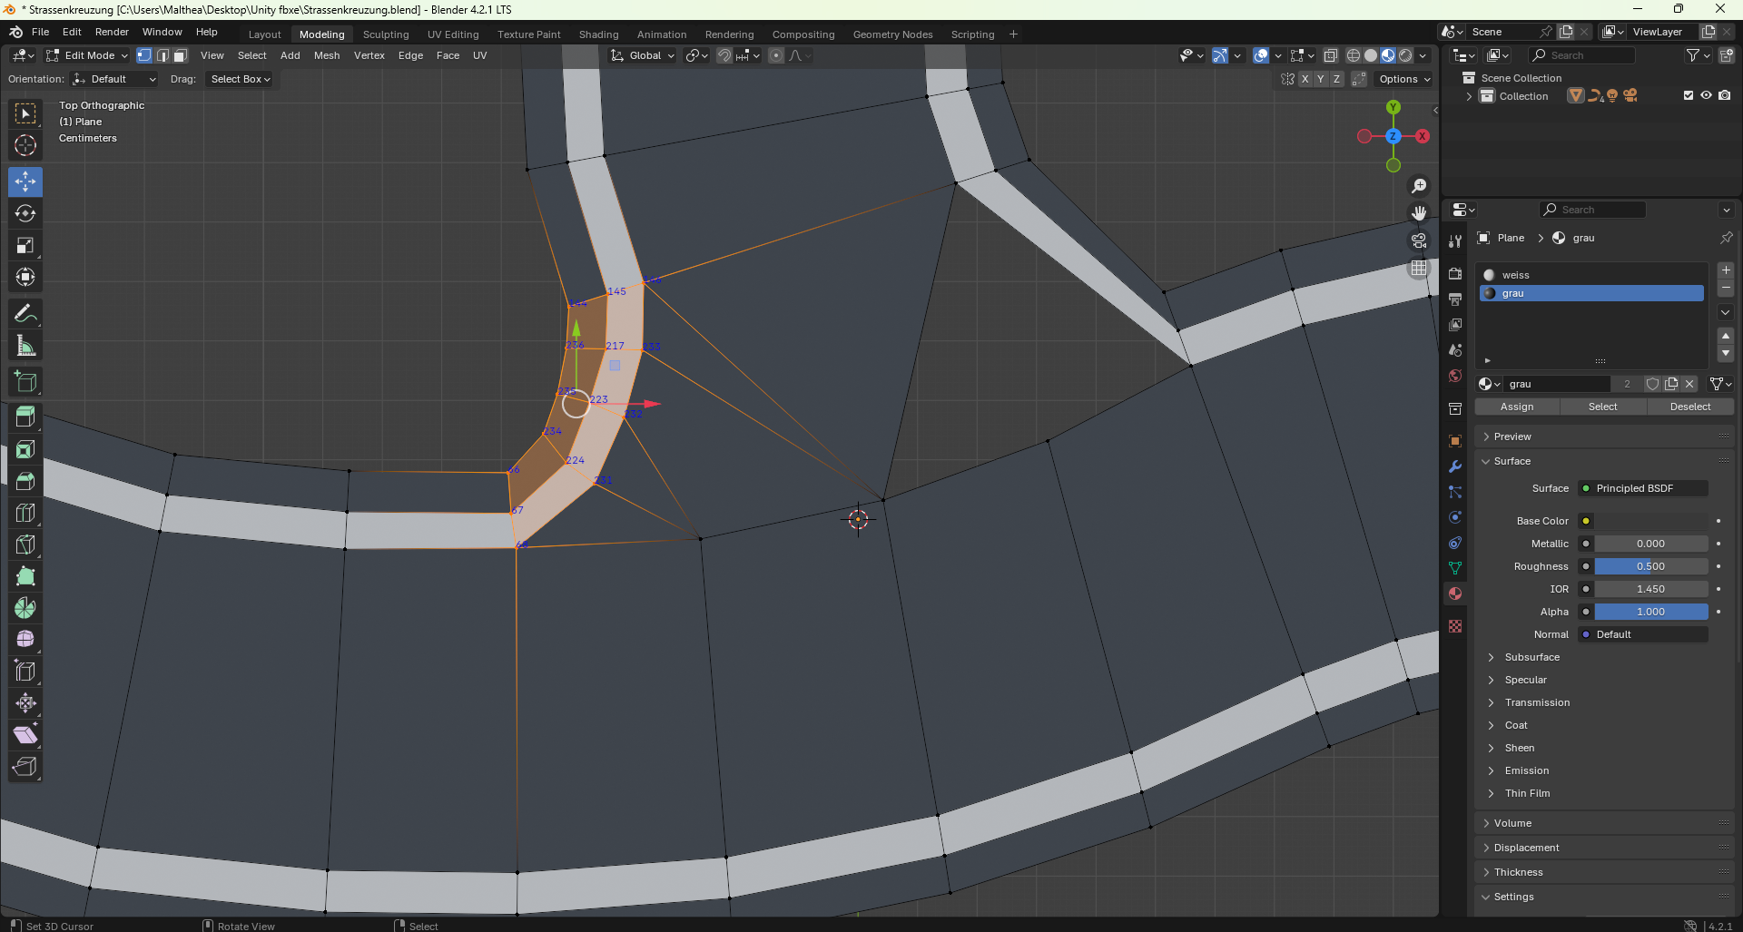Switch to UV Editing workspace tab
This screenshot has width=1743, height=932.
pyautogui.click(x=452, y=34)
